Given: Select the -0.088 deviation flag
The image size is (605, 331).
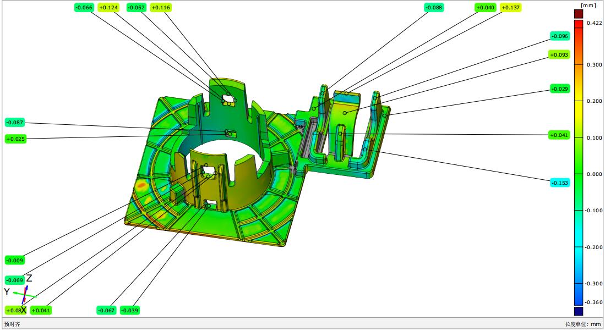Looking at the screenshot, I should coord(434,8).
